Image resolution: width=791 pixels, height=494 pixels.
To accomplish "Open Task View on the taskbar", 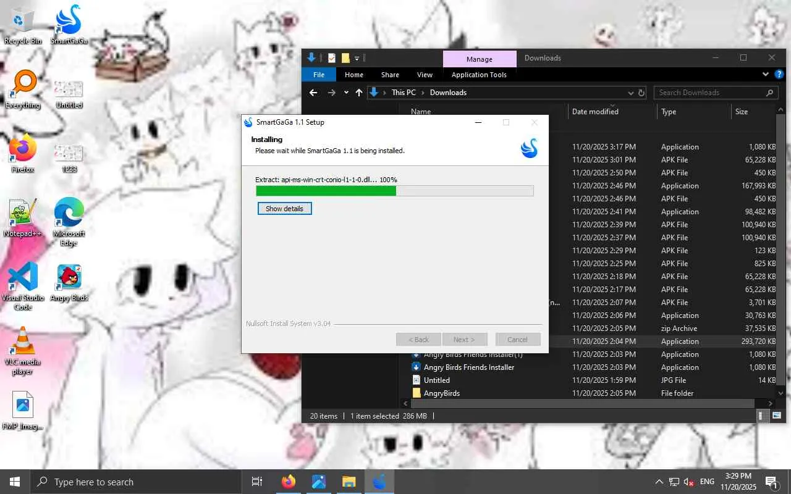I will coord(257,482).
